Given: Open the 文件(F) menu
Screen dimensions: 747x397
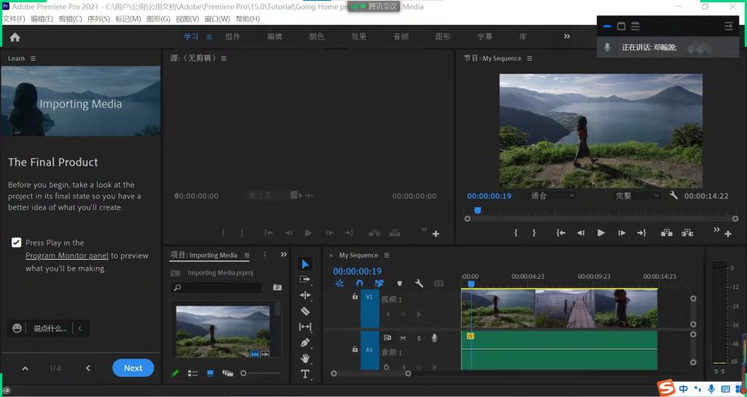Looking at the screenshot, I should pyautogui.click(x=14, y=19).
